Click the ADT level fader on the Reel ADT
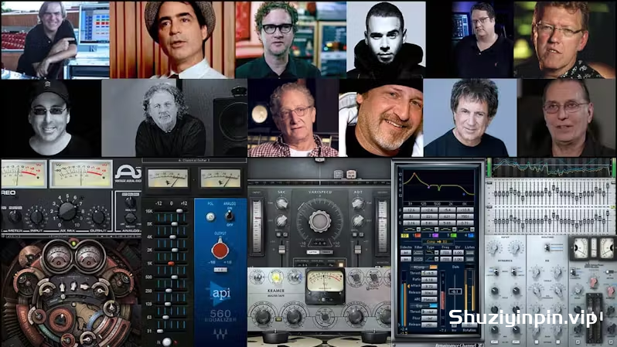The height and width of the screenshot is (347, 617). pos(357,250)
